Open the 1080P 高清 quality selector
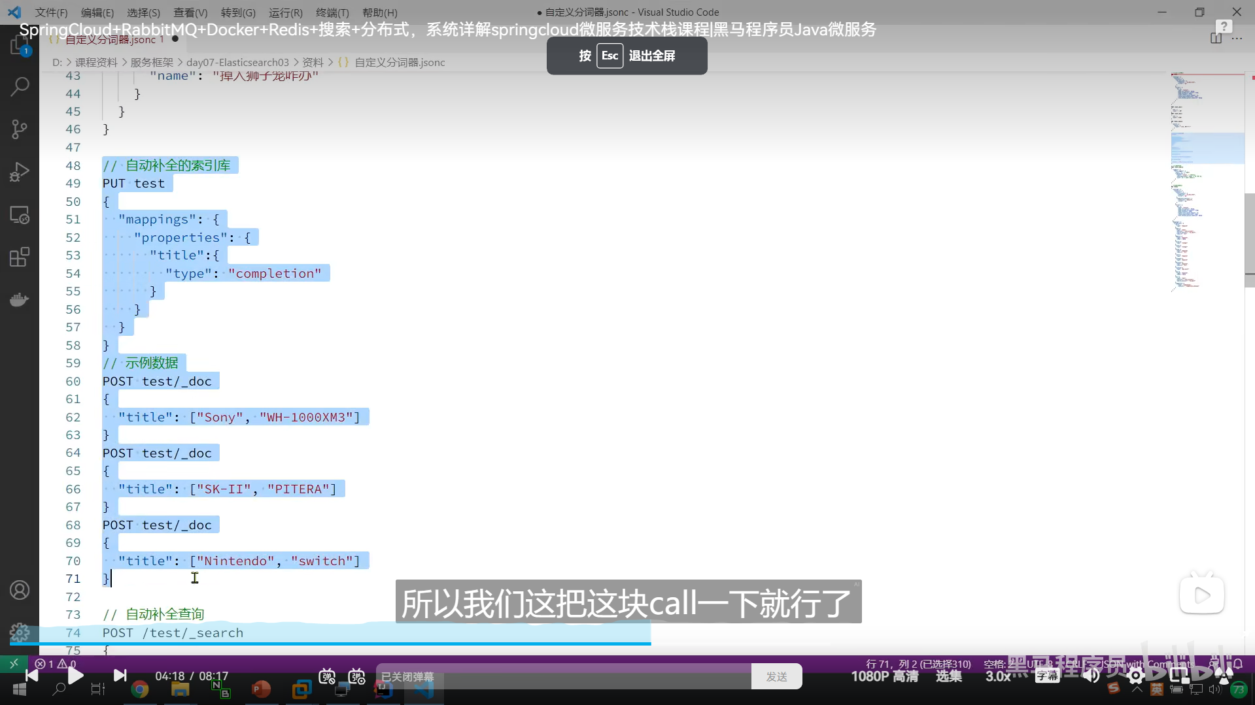Viewport: 1255px width, 705px height. point(884,676)
